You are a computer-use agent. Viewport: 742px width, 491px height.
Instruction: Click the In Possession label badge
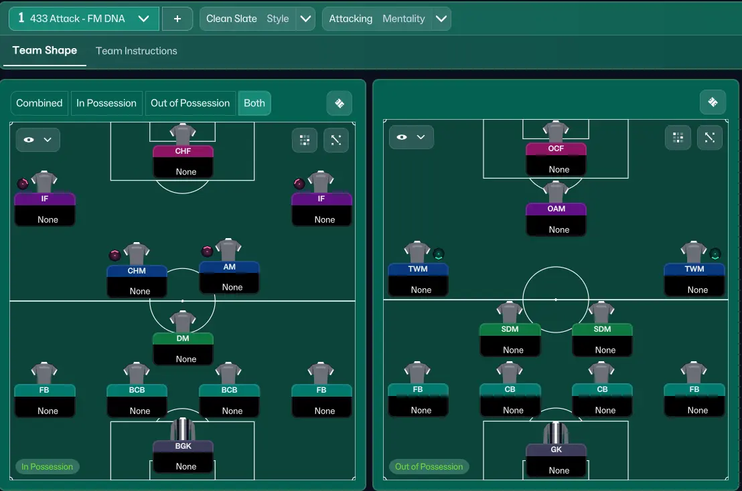tap(48, 466)
